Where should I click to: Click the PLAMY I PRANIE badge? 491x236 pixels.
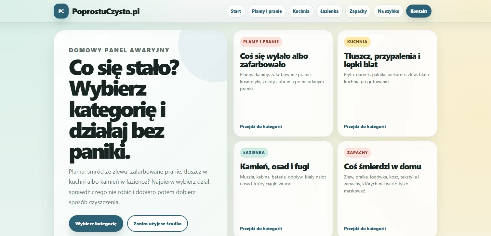pos(261,42)
